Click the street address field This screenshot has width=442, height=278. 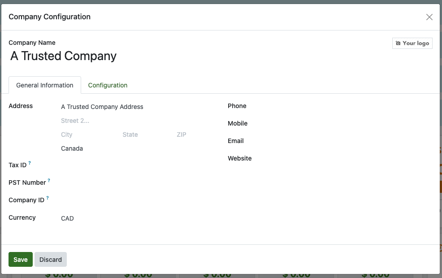click(134, 107)
